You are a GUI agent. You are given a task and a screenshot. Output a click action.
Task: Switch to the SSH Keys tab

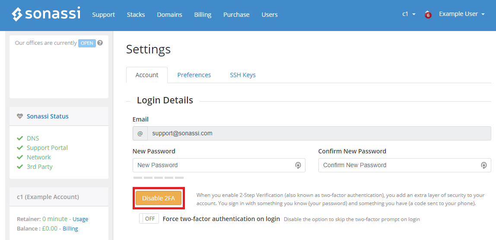pyautogui.click(x=243, y=75)
